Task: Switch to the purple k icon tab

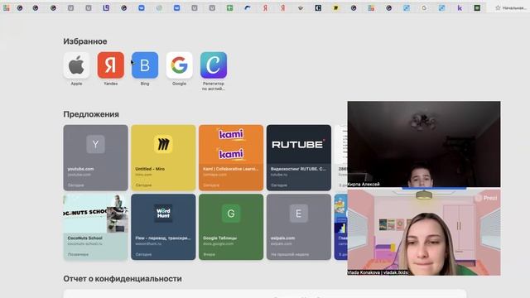Action: (460, 7)
